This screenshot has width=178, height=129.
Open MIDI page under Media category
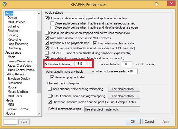[x=11, y=105]
